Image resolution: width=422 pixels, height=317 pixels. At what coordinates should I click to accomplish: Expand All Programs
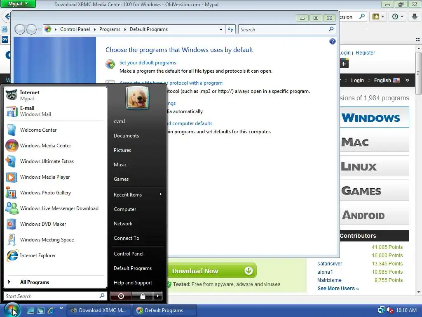(x=55, y=282)
